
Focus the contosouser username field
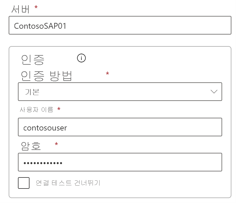[120, 127]
